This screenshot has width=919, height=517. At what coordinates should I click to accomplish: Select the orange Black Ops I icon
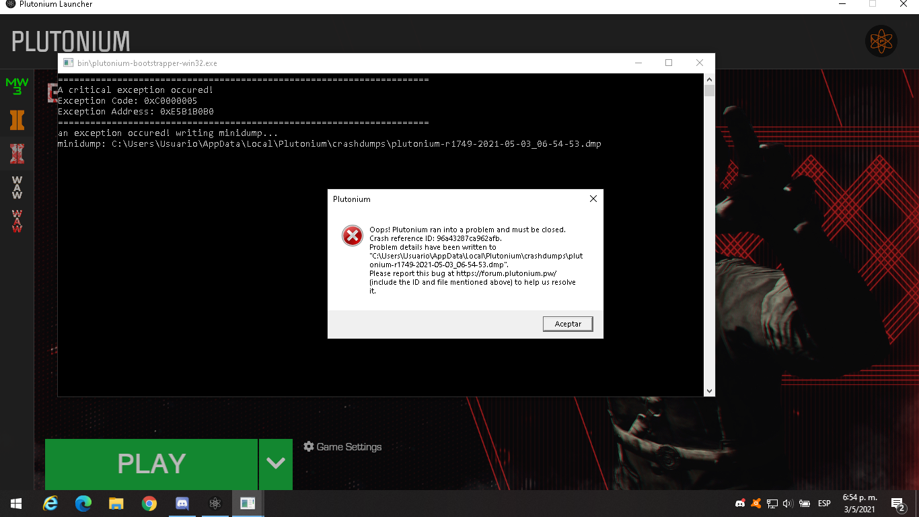point(17,120)
